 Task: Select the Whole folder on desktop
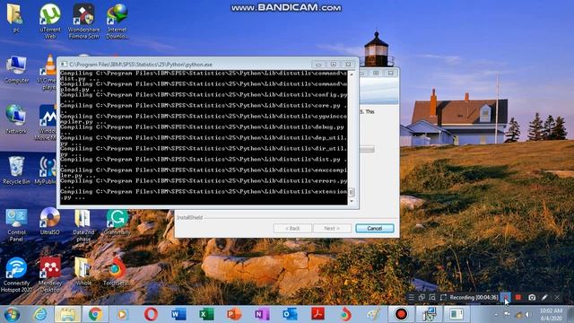(83, 272)
